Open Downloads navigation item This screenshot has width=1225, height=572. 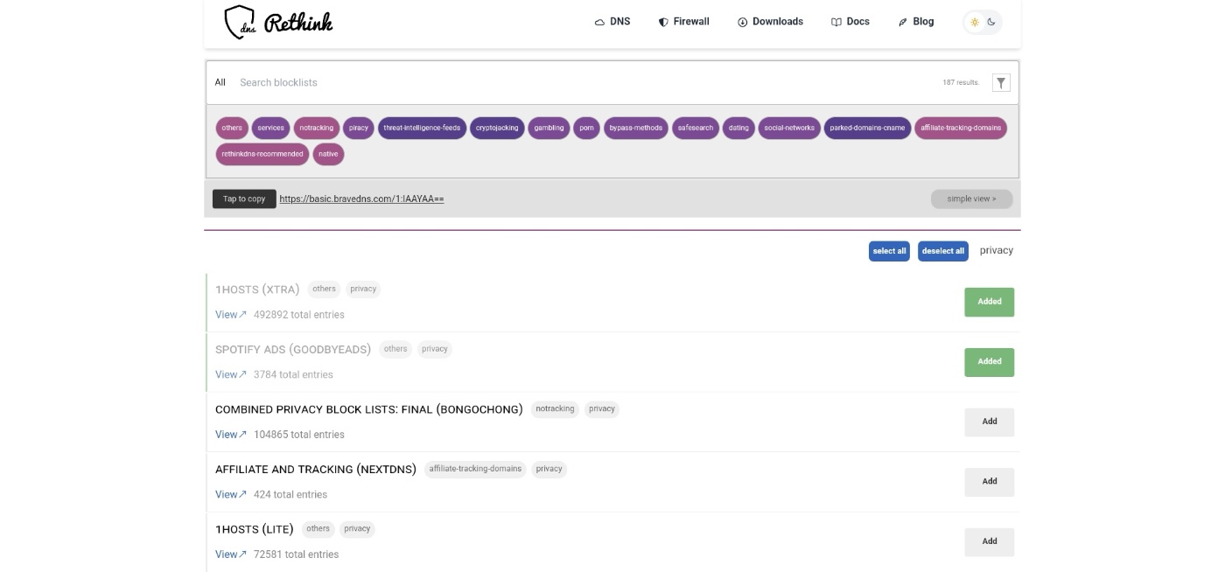(770, 22)
